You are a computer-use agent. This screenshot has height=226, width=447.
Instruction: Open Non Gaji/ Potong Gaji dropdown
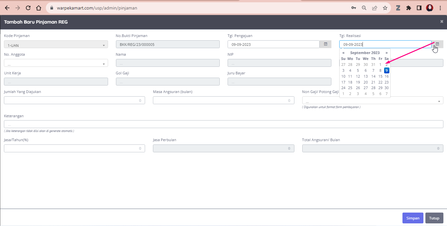pos(373,100)
